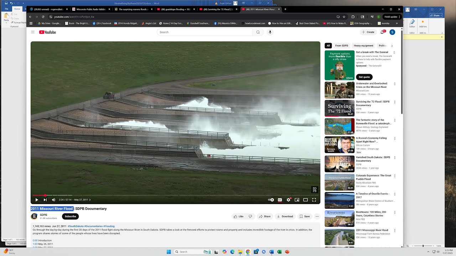Open Windows Start menu

click(x=169, y=252)
